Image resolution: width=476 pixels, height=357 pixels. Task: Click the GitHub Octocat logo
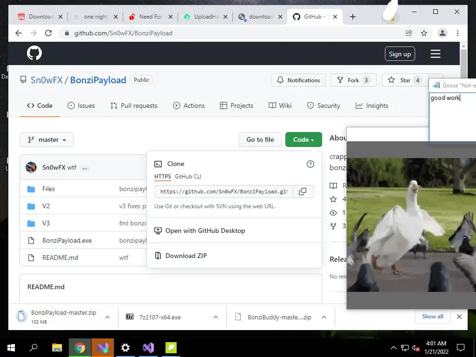(34, 53)
